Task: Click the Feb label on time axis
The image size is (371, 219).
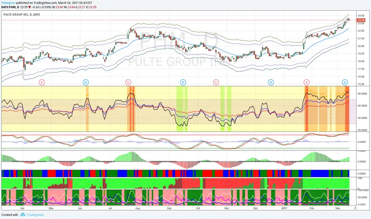Action: 312,208
